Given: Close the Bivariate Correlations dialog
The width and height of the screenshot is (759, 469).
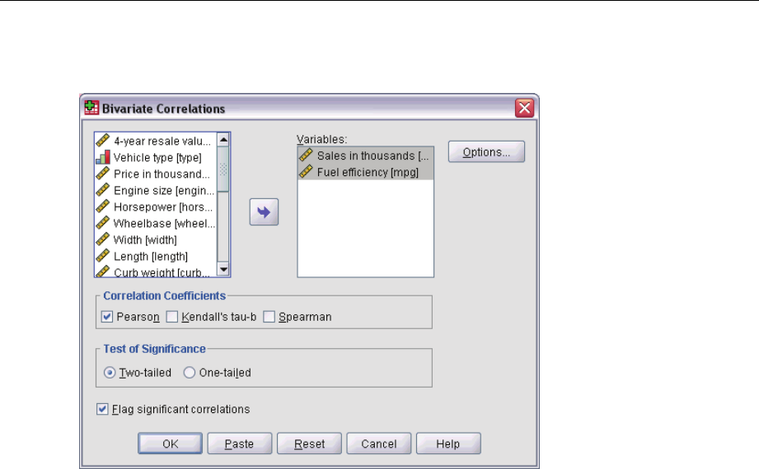Looking at the screenshot, I should (525, 108).
